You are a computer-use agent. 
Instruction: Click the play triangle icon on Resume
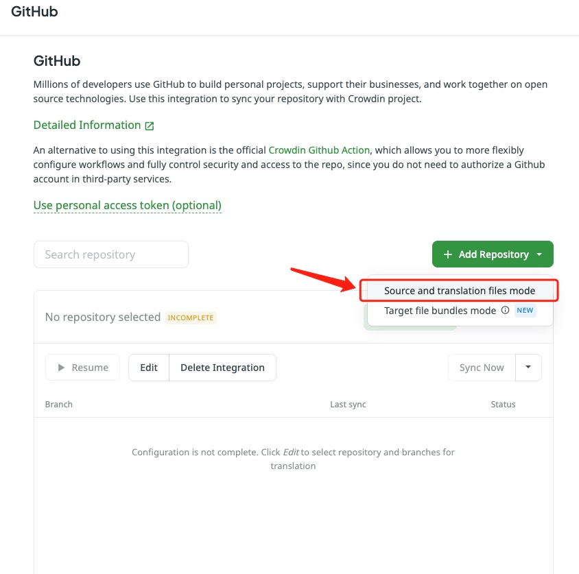coord(61,368)
